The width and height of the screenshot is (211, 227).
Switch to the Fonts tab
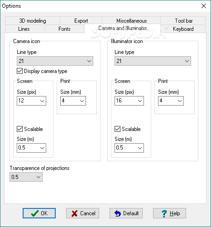pos(64,29)
